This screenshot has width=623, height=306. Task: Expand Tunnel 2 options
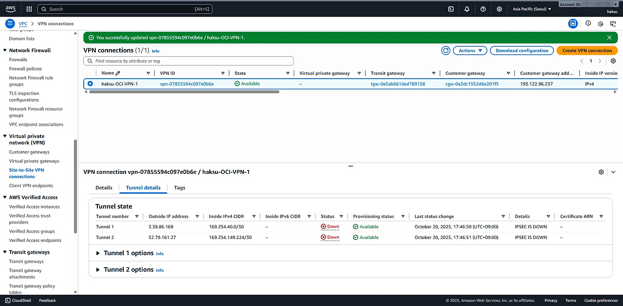[x=98, y=270]
